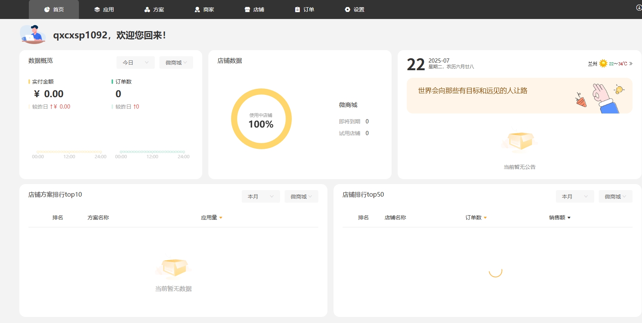Expand weather details double-arrow link
The width and height of the screenshot is (642, 323).
click(631, 64)
